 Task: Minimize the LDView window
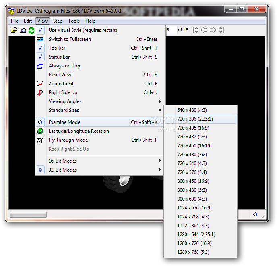coord(231,9)
